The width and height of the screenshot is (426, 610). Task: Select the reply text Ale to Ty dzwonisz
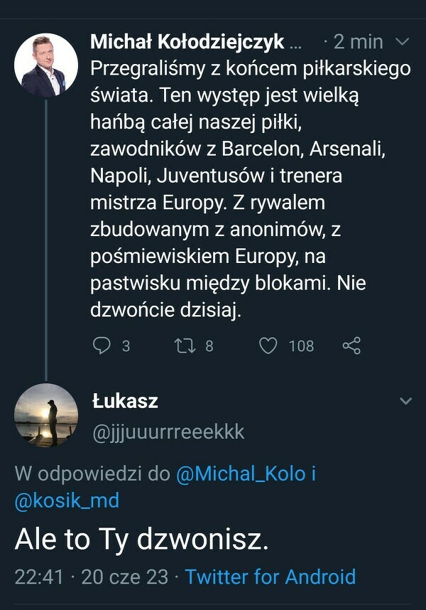[142, 541]
